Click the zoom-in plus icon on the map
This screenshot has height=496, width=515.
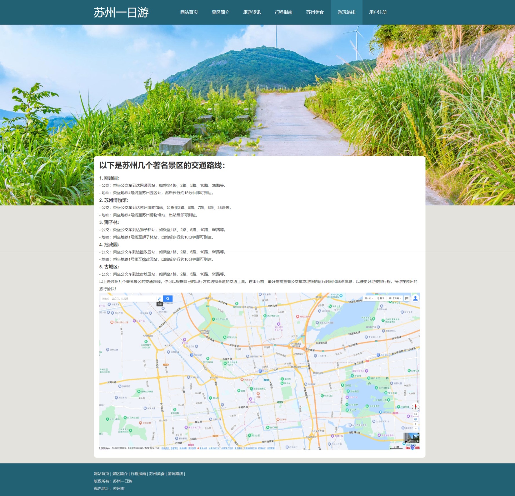(416, 424)
